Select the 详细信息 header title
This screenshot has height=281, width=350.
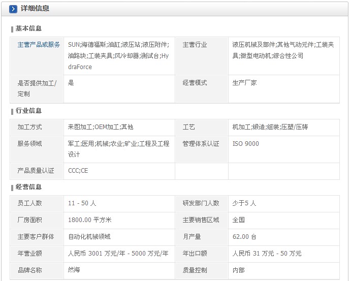(x=35, y=9)
